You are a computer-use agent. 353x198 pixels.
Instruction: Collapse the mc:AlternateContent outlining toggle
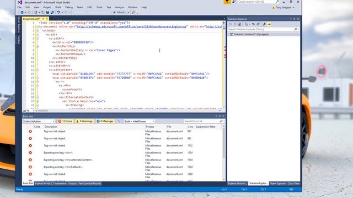(x=38, y=97)
